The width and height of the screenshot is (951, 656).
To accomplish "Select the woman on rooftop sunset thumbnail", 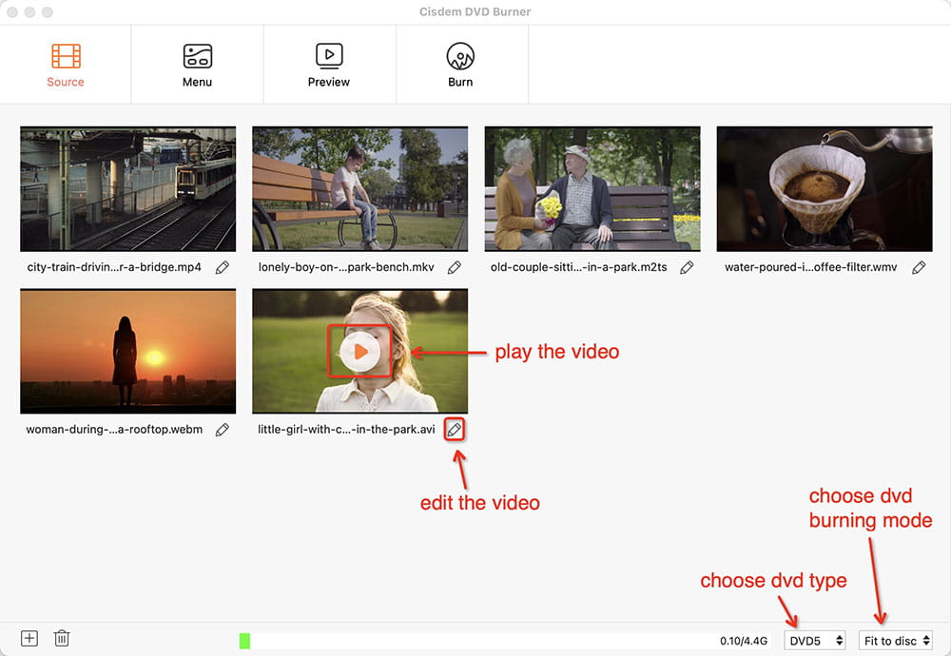I will coord(128,351).
